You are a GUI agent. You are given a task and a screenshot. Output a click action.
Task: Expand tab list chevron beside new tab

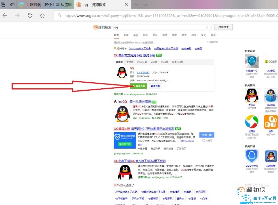tap(145, 5)
